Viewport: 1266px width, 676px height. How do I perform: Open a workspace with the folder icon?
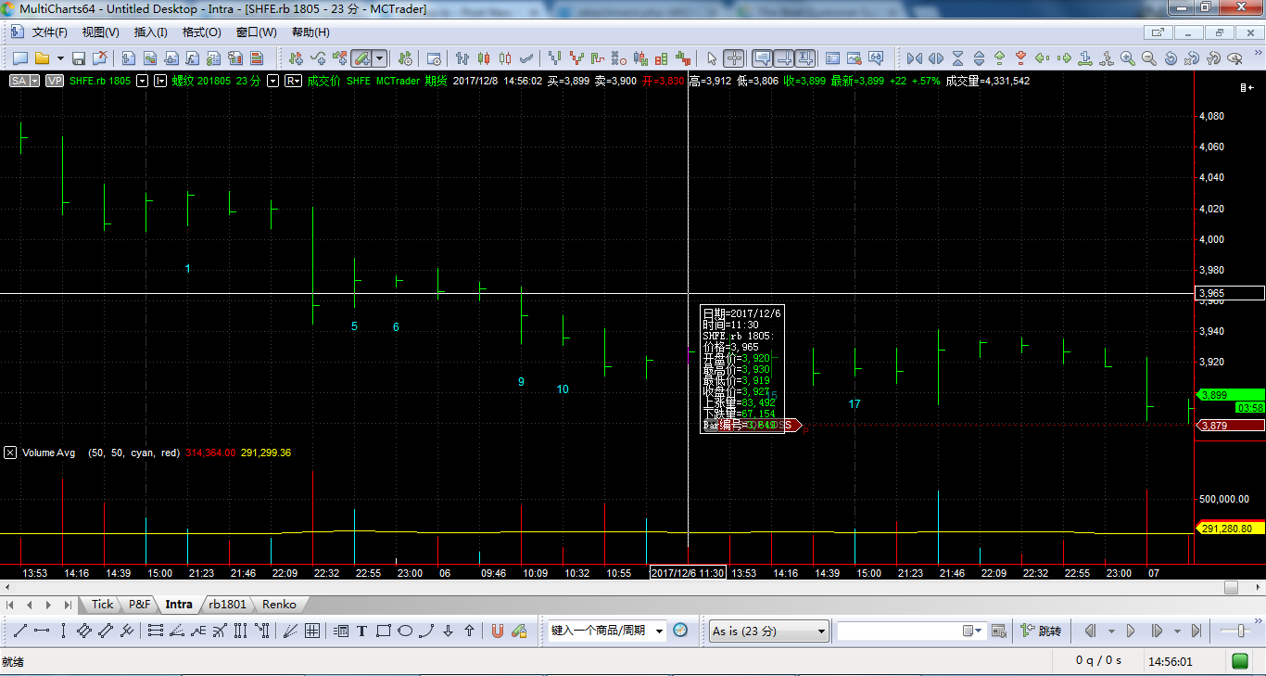[42, 58]
